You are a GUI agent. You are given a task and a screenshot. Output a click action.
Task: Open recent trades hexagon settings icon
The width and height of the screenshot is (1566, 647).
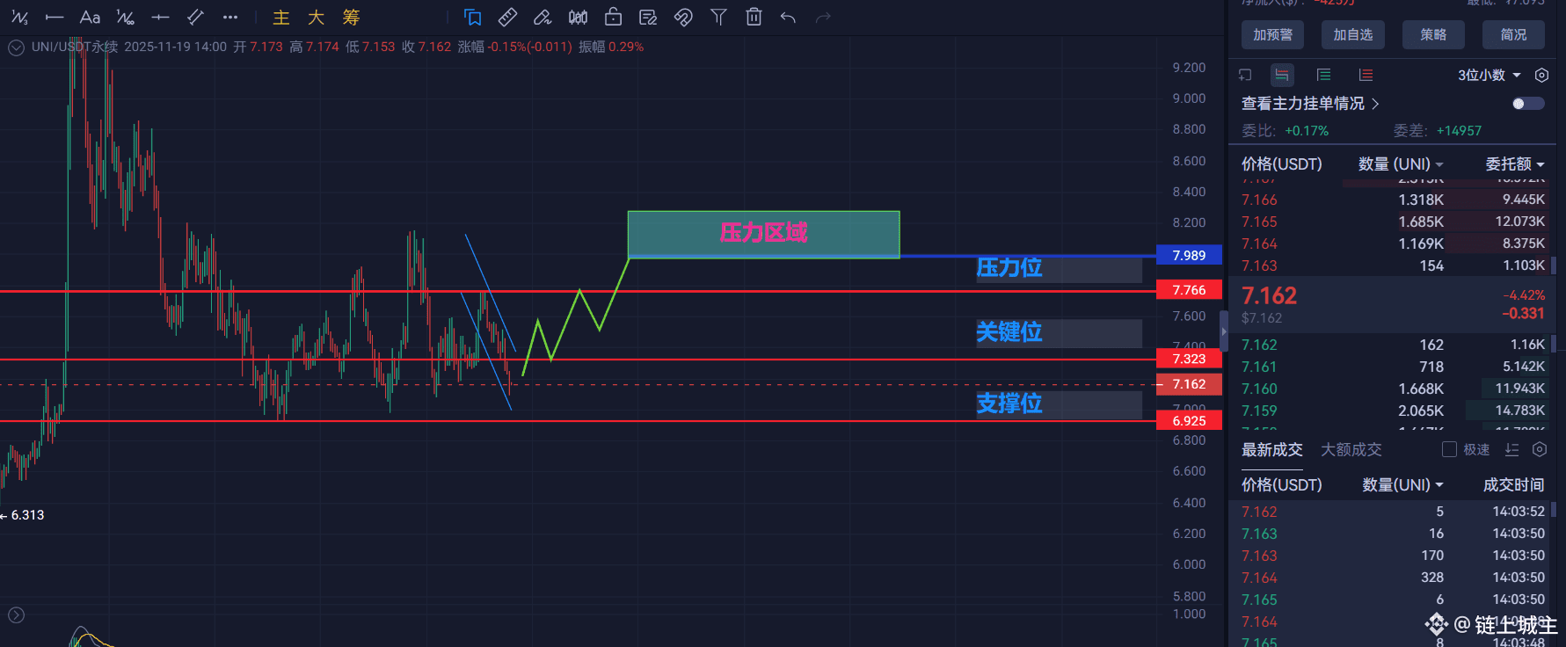(x=1540, y=450)
